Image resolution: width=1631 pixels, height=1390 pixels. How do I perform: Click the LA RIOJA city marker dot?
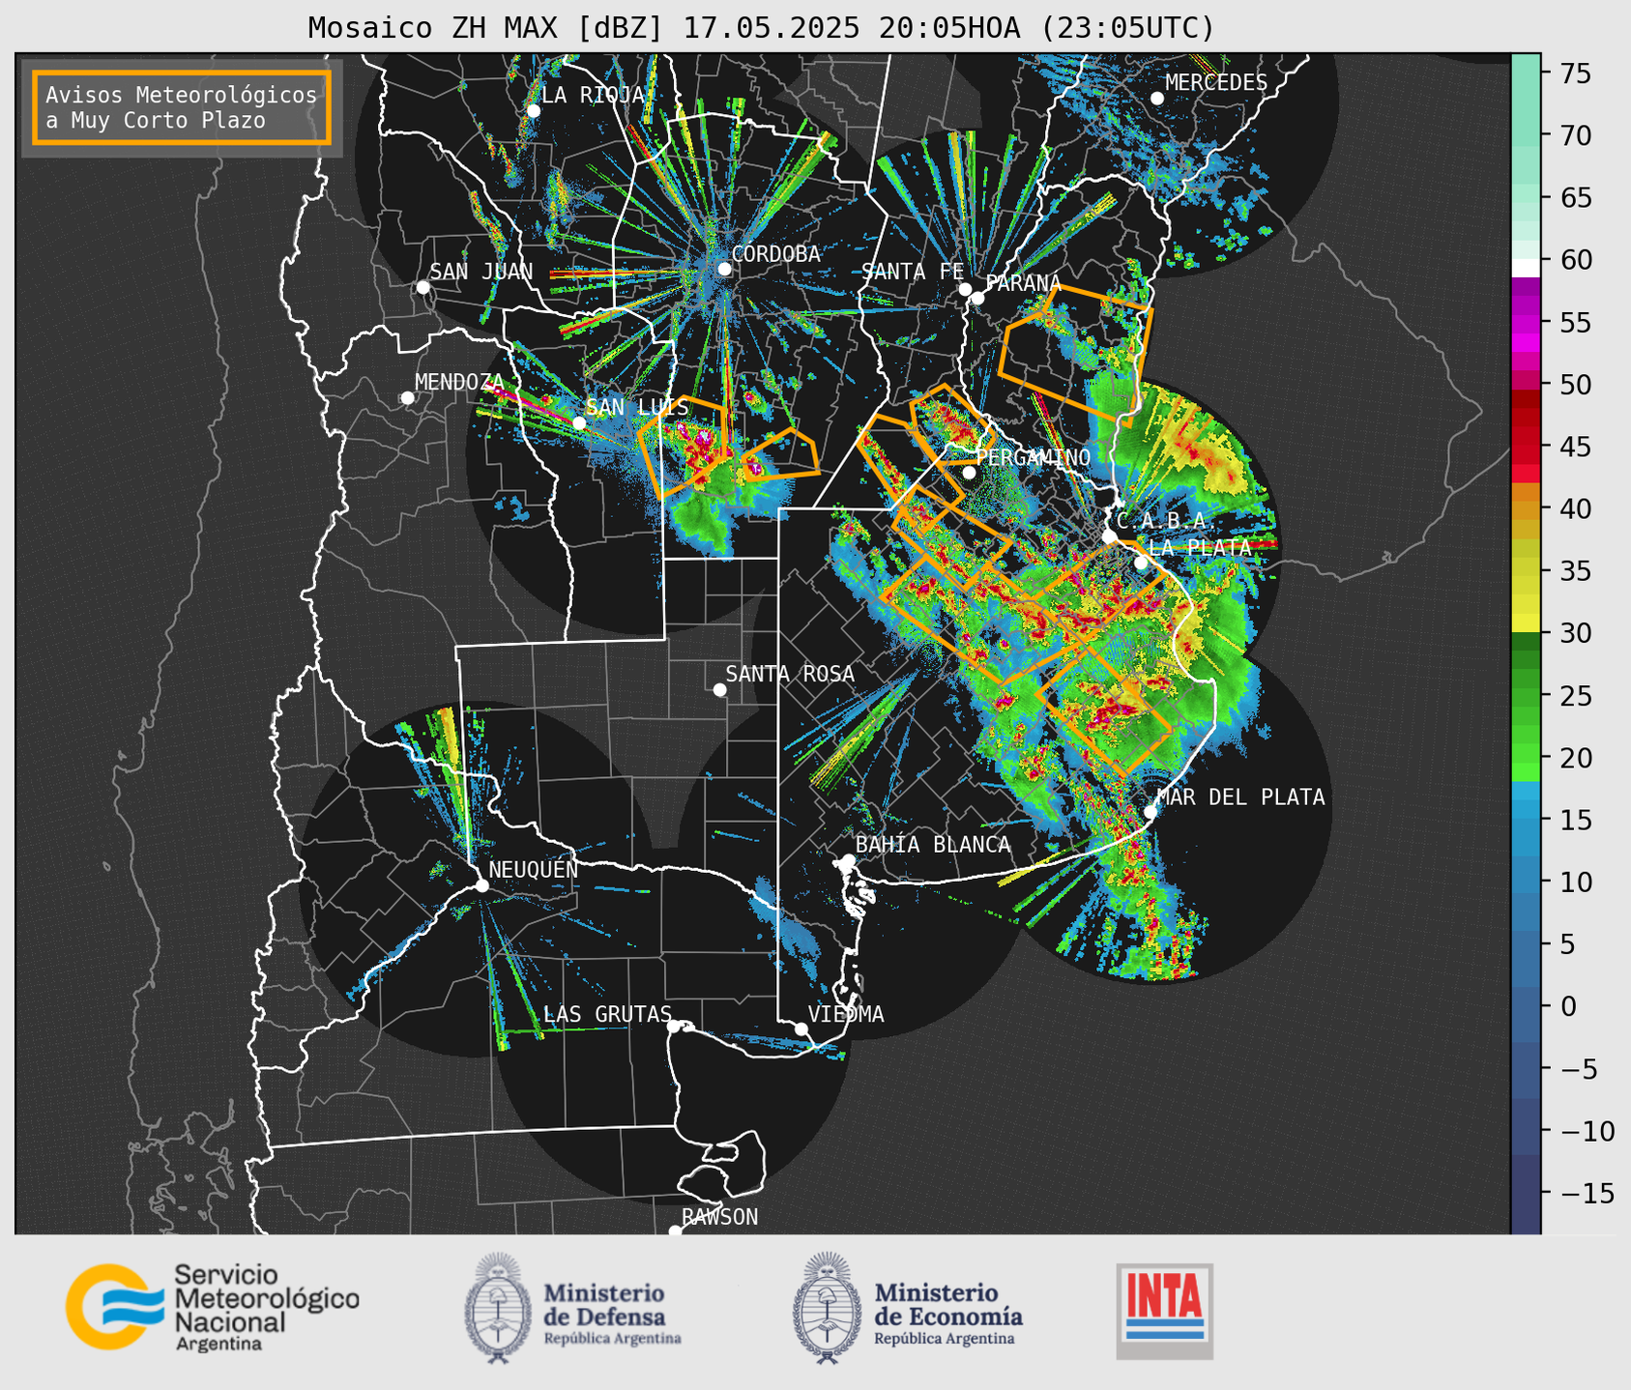click(534, 110)
